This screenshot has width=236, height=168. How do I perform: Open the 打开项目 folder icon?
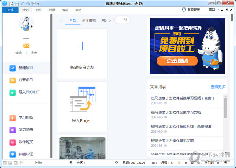13,80
